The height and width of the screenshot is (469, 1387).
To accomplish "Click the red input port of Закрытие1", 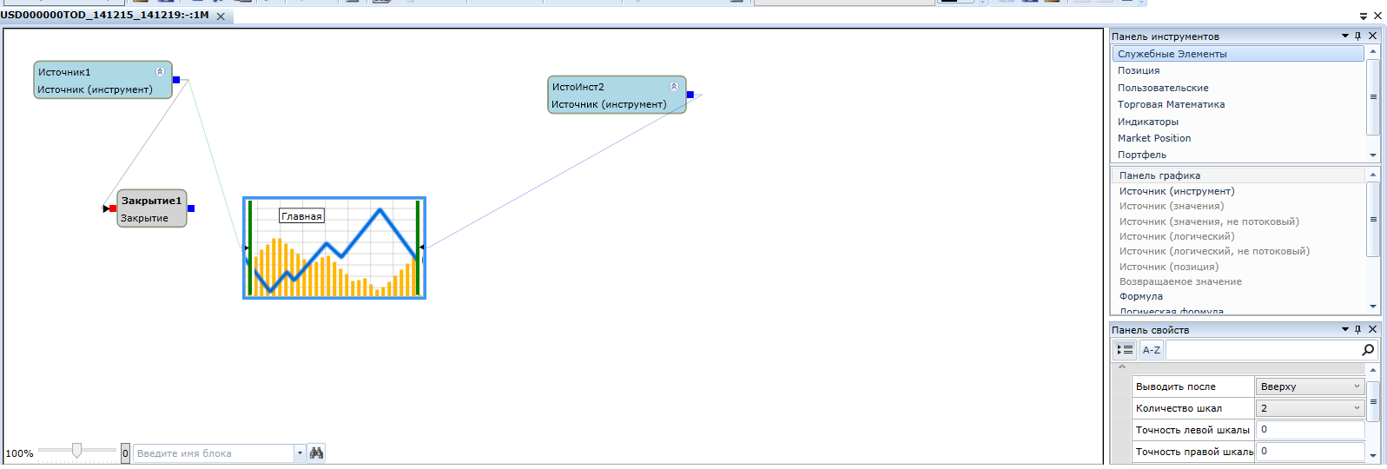I will 113,208.
